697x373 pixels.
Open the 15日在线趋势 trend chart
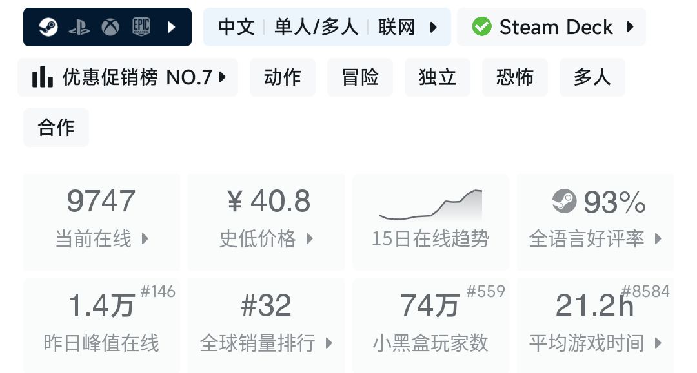(430, 222)
